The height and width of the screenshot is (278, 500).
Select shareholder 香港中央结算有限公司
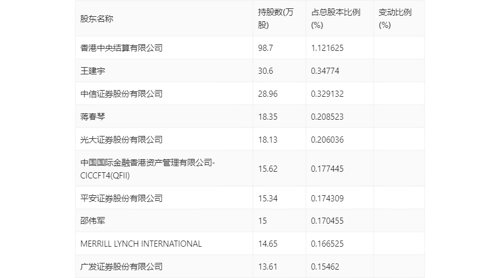coord(122,48)
